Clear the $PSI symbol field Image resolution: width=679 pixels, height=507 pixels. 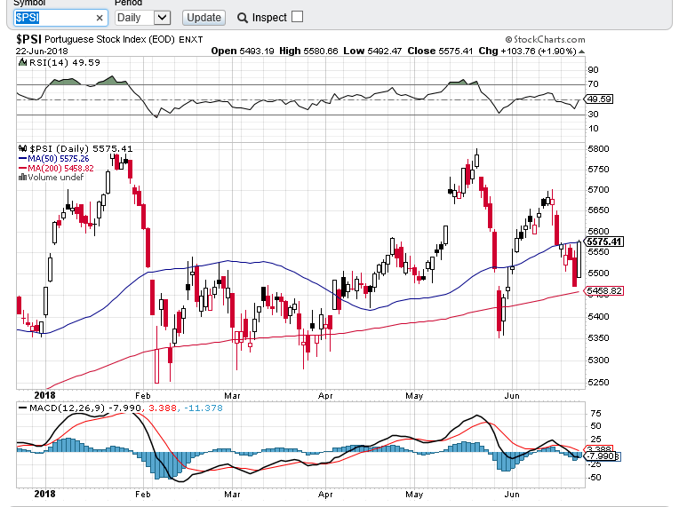pos(100,18)
